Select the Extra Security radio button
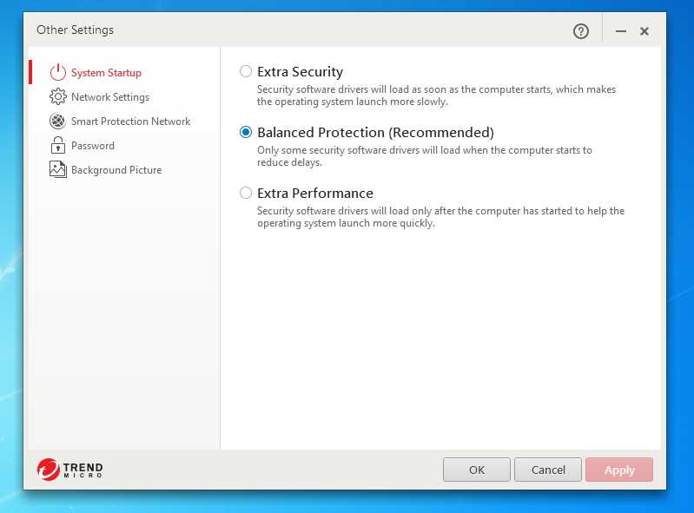 click(x=246, y=72)
